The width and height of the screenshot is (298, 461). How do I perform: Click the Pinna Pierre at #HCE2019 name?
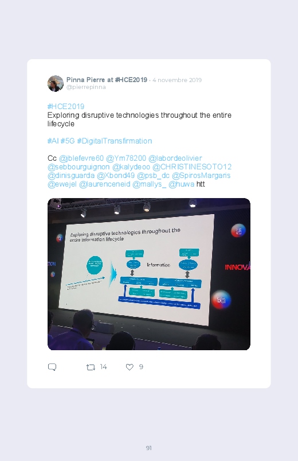click(107, 80)
